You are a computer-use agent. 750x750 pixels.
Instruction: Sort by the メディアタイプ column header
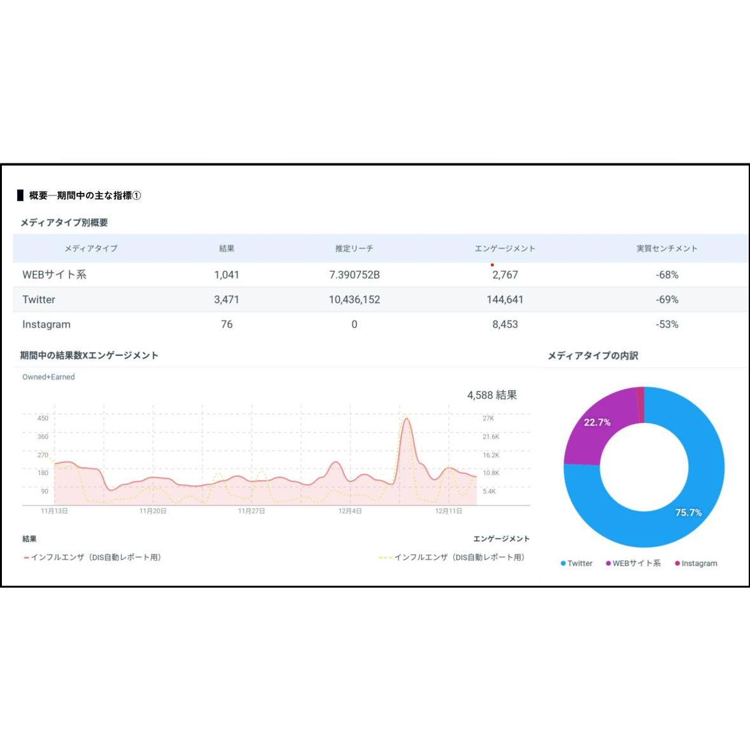click(x=91, y=248)
